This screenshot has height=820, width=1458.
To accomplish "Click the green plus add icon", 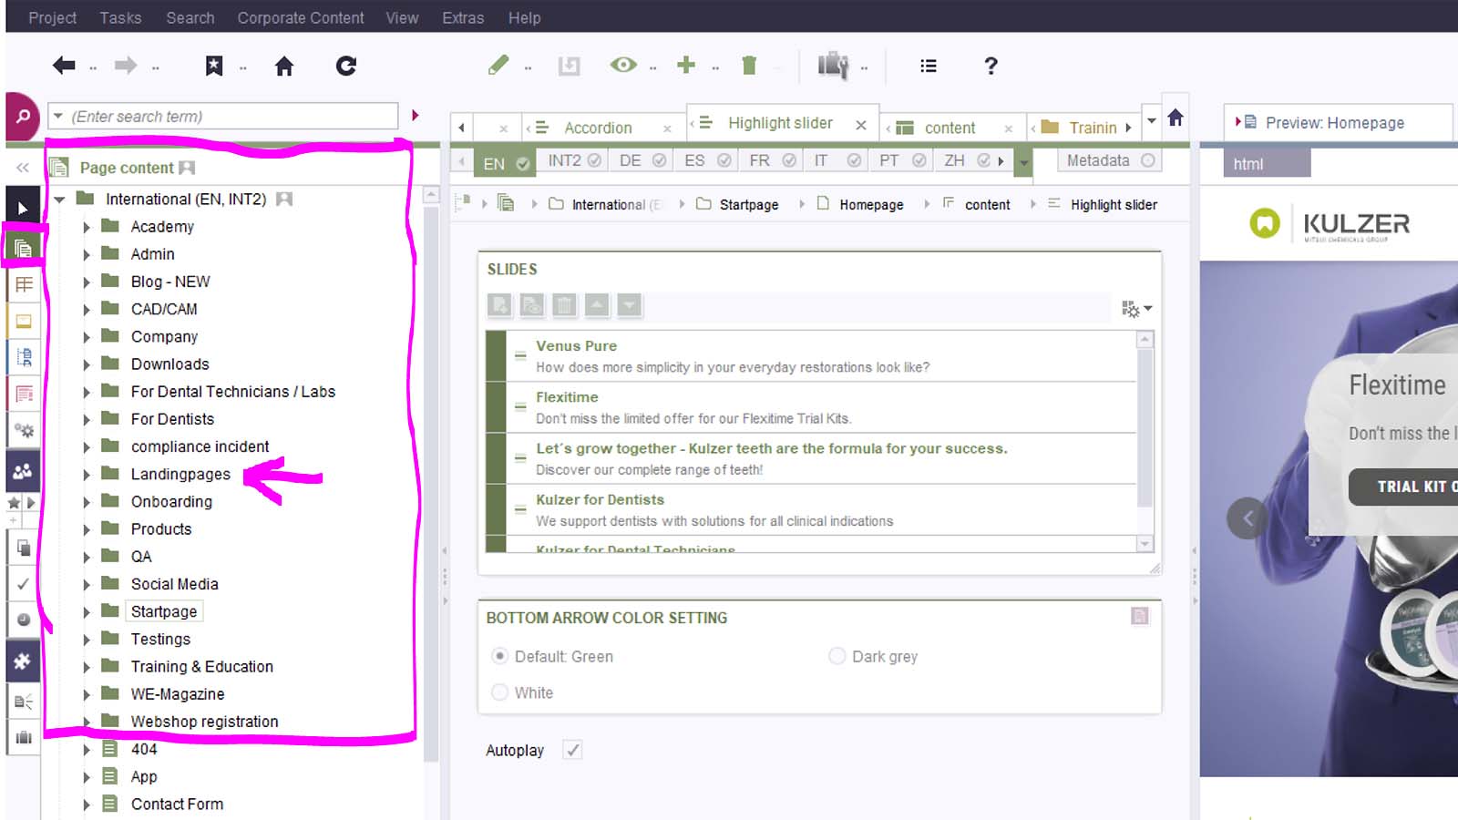I will point(686,65).
